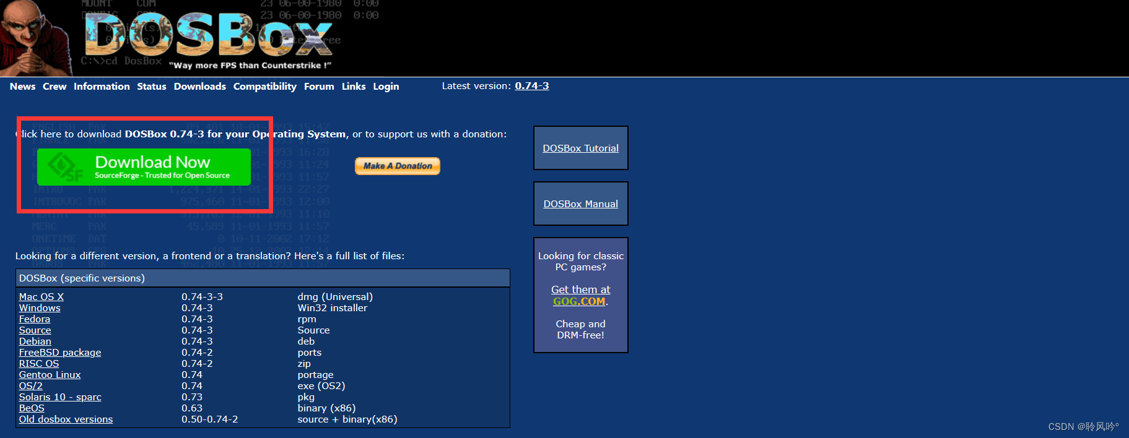Select Downloads in the navigation bar
The height and width of the screenshot is (438, 1129).
pos(200,87)
